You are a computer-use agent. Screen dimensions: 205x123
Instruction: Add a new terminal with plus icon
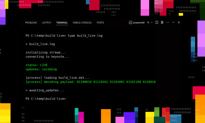click(148, 23)
